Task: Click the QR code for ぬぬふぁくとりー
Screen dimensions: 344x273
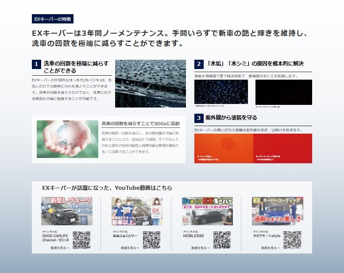Action: 151,240
